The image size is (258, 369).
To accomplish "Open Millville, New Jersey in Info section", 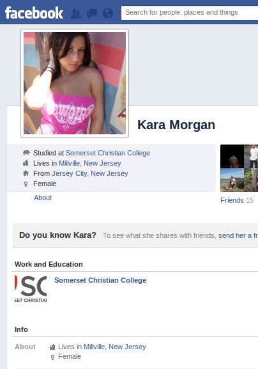I will pos(115,347).
